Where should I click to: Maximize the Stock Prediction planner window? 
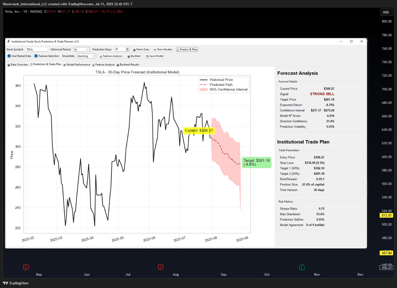click(351, 41)
